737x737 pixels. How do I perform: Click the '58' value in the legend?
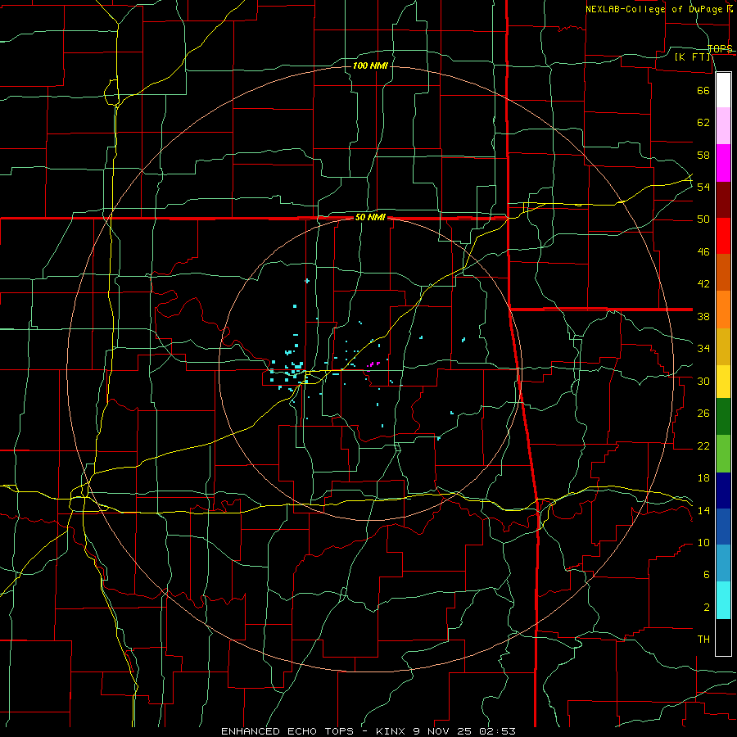pyautogui.click(x=703, y=155)
